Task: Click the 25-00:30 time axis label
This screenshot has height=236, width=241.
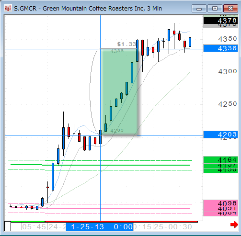Action: (173, 227)
